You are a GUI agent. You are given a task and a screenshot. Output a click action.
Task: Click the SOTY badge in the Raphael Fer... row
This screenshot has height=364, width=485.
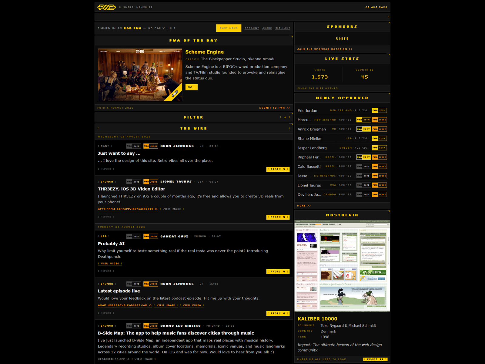(364, 157)
